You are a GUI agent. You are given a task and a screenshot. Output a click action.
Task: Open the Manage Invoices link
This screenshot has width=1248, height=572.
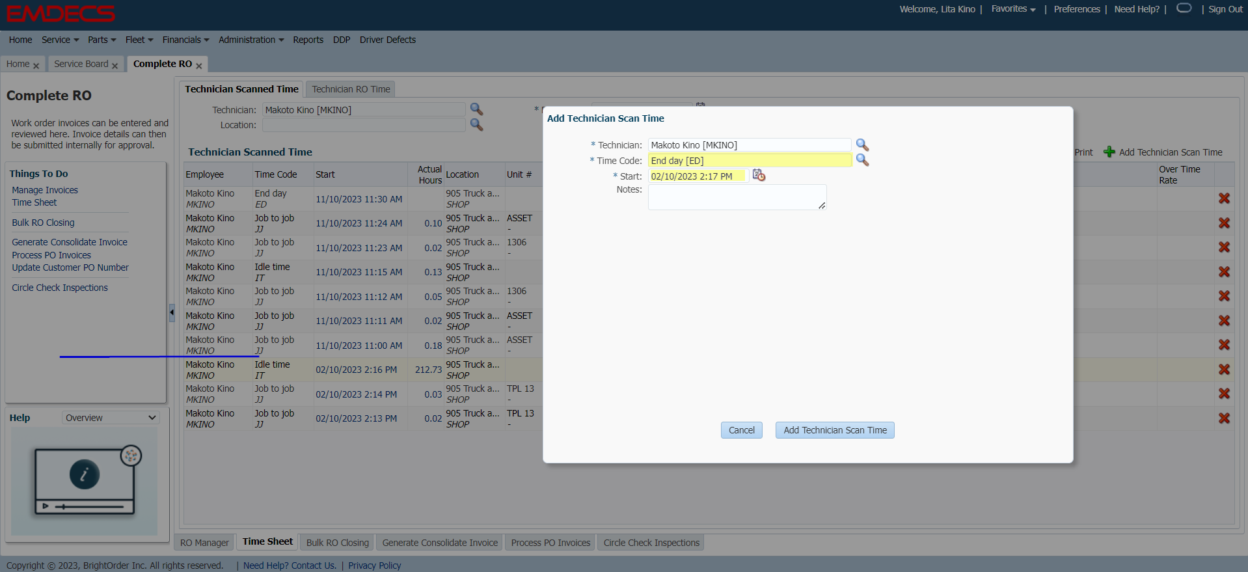45,190
